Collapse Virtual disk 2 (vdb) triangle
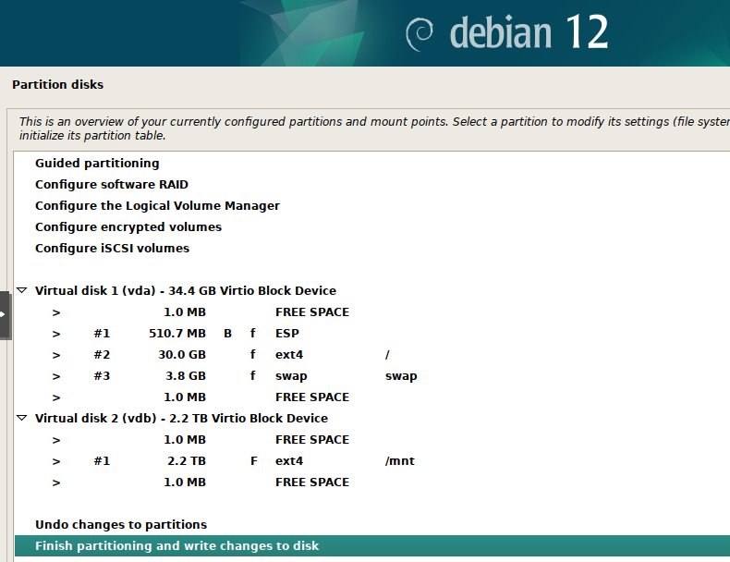The height and width of the screenshot is (562, 730). coord(22,418)
